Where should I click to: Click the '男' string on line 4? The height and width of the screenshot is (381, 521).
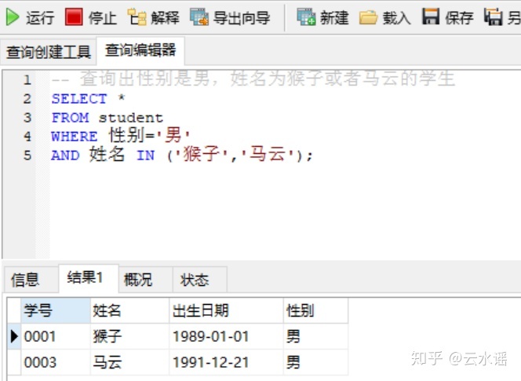pos(173,135)
